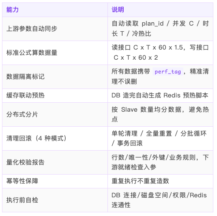Image resolution: width=217 pixels, height=216 pixels.
Task: Click the 能力 column header
Action: pyautogui.click(x=55, y=10)
